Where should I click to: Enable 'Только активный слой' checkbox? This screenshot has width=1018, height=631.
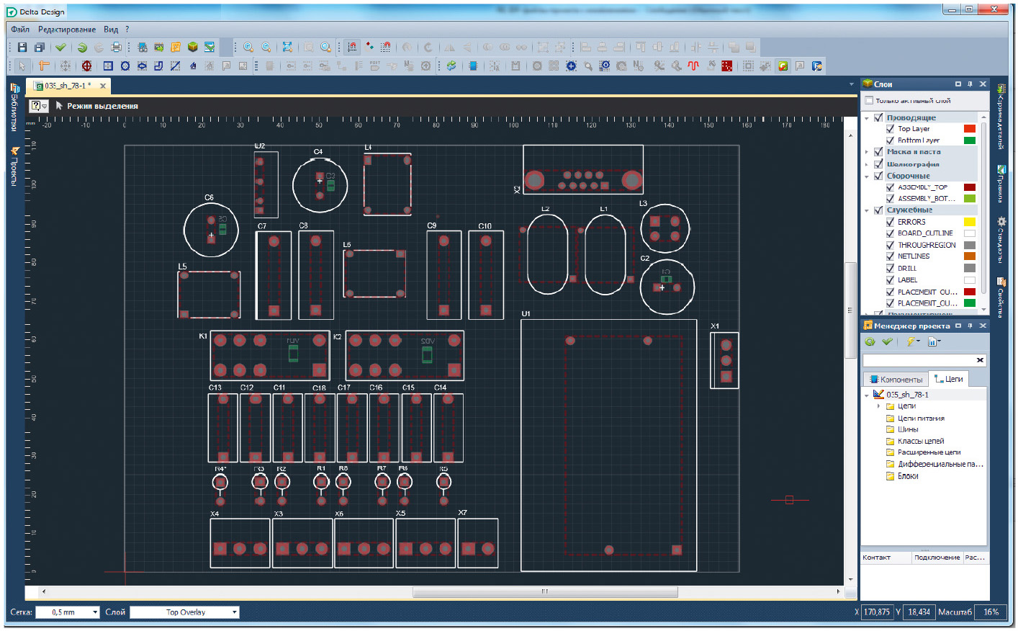869,101
